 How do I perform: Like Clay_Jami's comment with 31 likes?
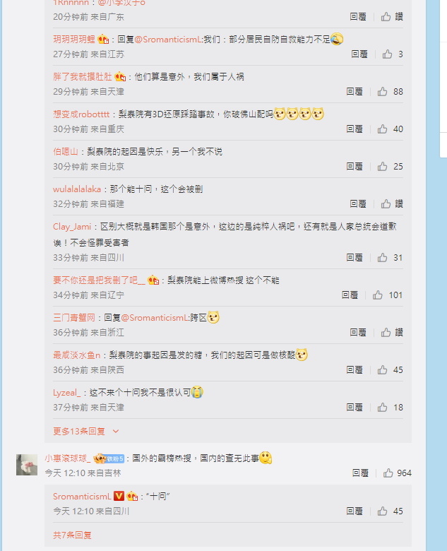(x=382, y=258)
